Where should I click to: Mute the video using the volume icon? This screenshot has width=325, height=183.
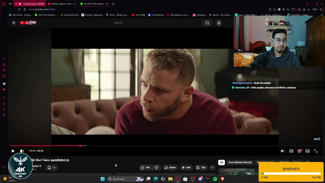22,151
